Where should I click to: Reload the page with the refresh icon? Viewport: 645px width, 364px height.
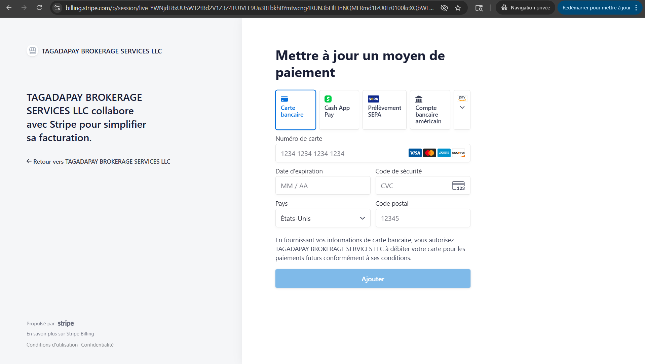[39, 7]
